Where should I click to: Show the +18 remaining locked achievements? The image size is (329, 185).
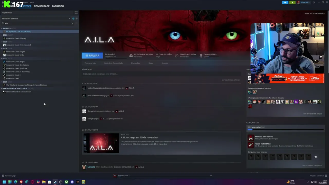click(x=315, y=157)
